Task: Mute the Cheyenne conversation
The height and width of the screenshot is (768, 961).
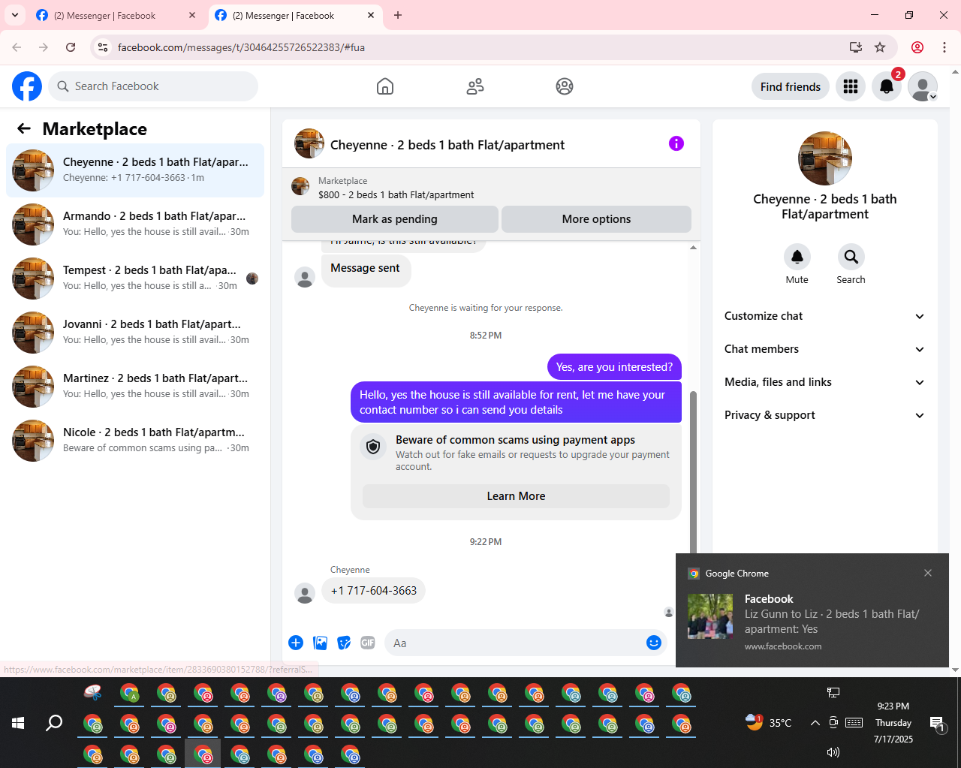Action: click(x=797, y=257)
